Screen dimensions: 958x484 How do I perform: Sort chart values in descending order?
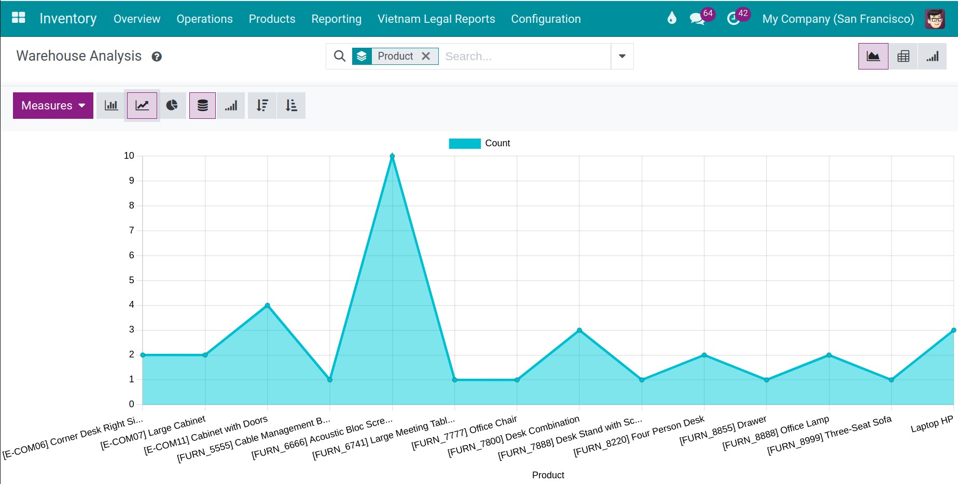(262, 105)
